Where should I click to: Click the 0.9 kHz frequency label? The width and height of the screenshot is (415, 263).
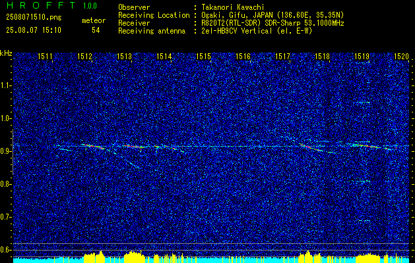tap(5, 151)
